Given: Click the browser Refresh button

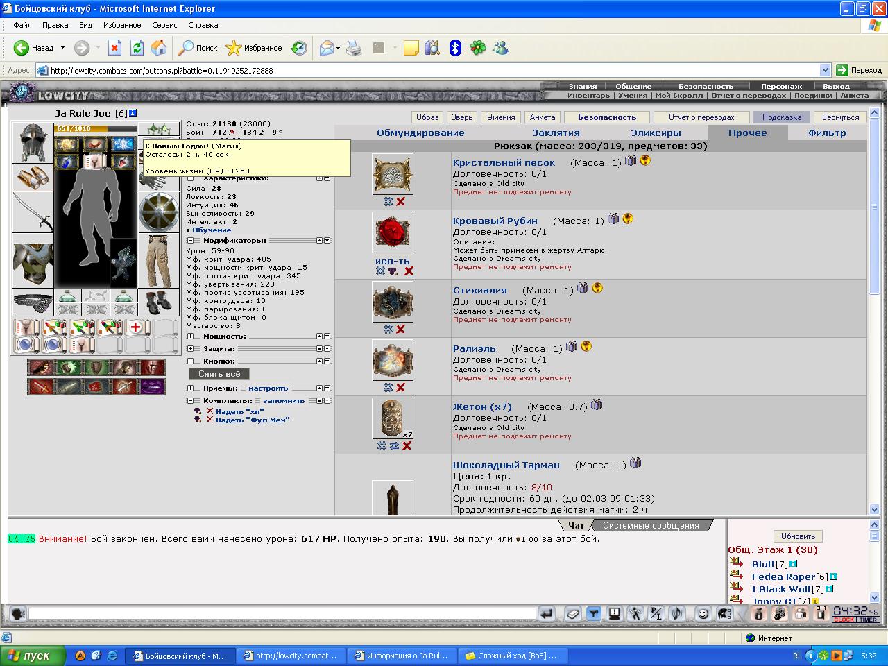Looking at the screenshot, I should pyautogui.click(x=137, y=48).
